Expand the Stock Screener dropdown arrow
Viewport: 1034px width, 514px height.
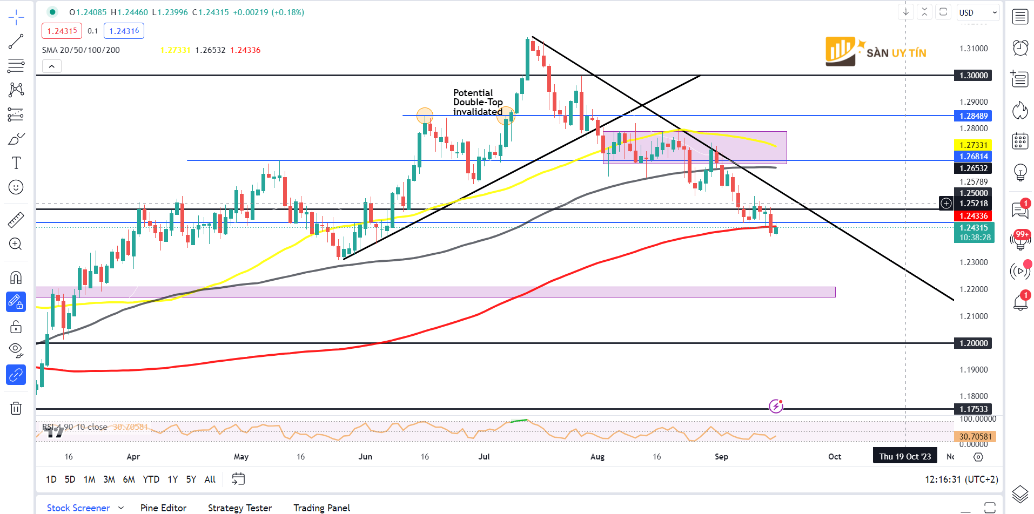[121, 508]
